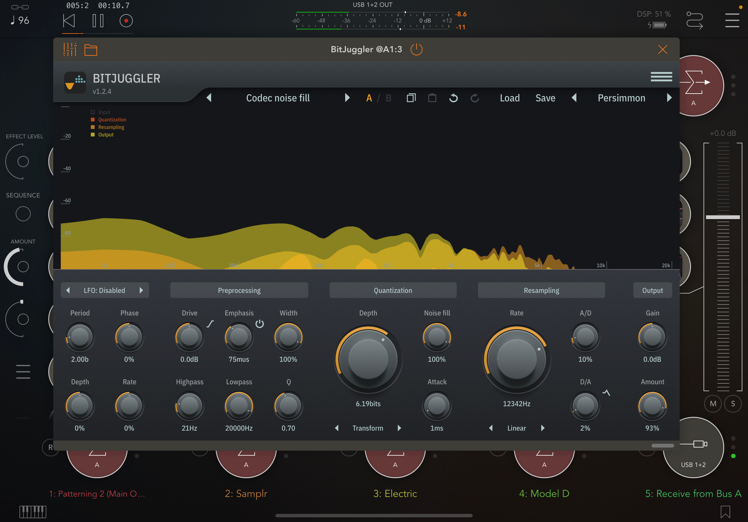Open the mixer sliders icon
The height and width of the screenshot is (522, 748).
tap(70, 49)
